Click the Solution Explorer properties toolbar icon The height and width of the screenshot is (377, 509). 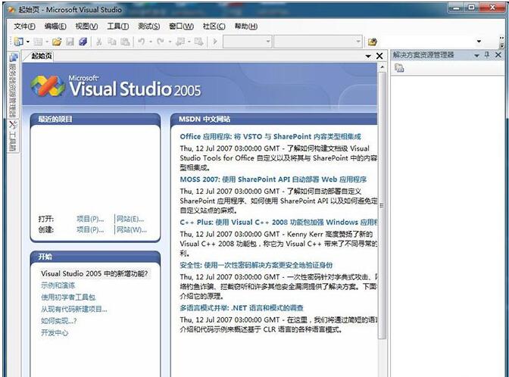[x=399, y=68]
